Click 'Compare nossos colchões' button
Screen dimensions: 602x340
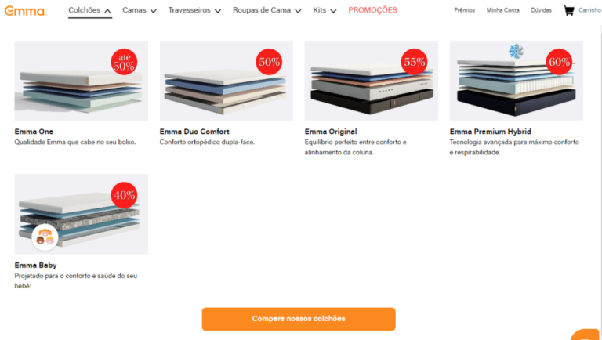click(299, 319)
